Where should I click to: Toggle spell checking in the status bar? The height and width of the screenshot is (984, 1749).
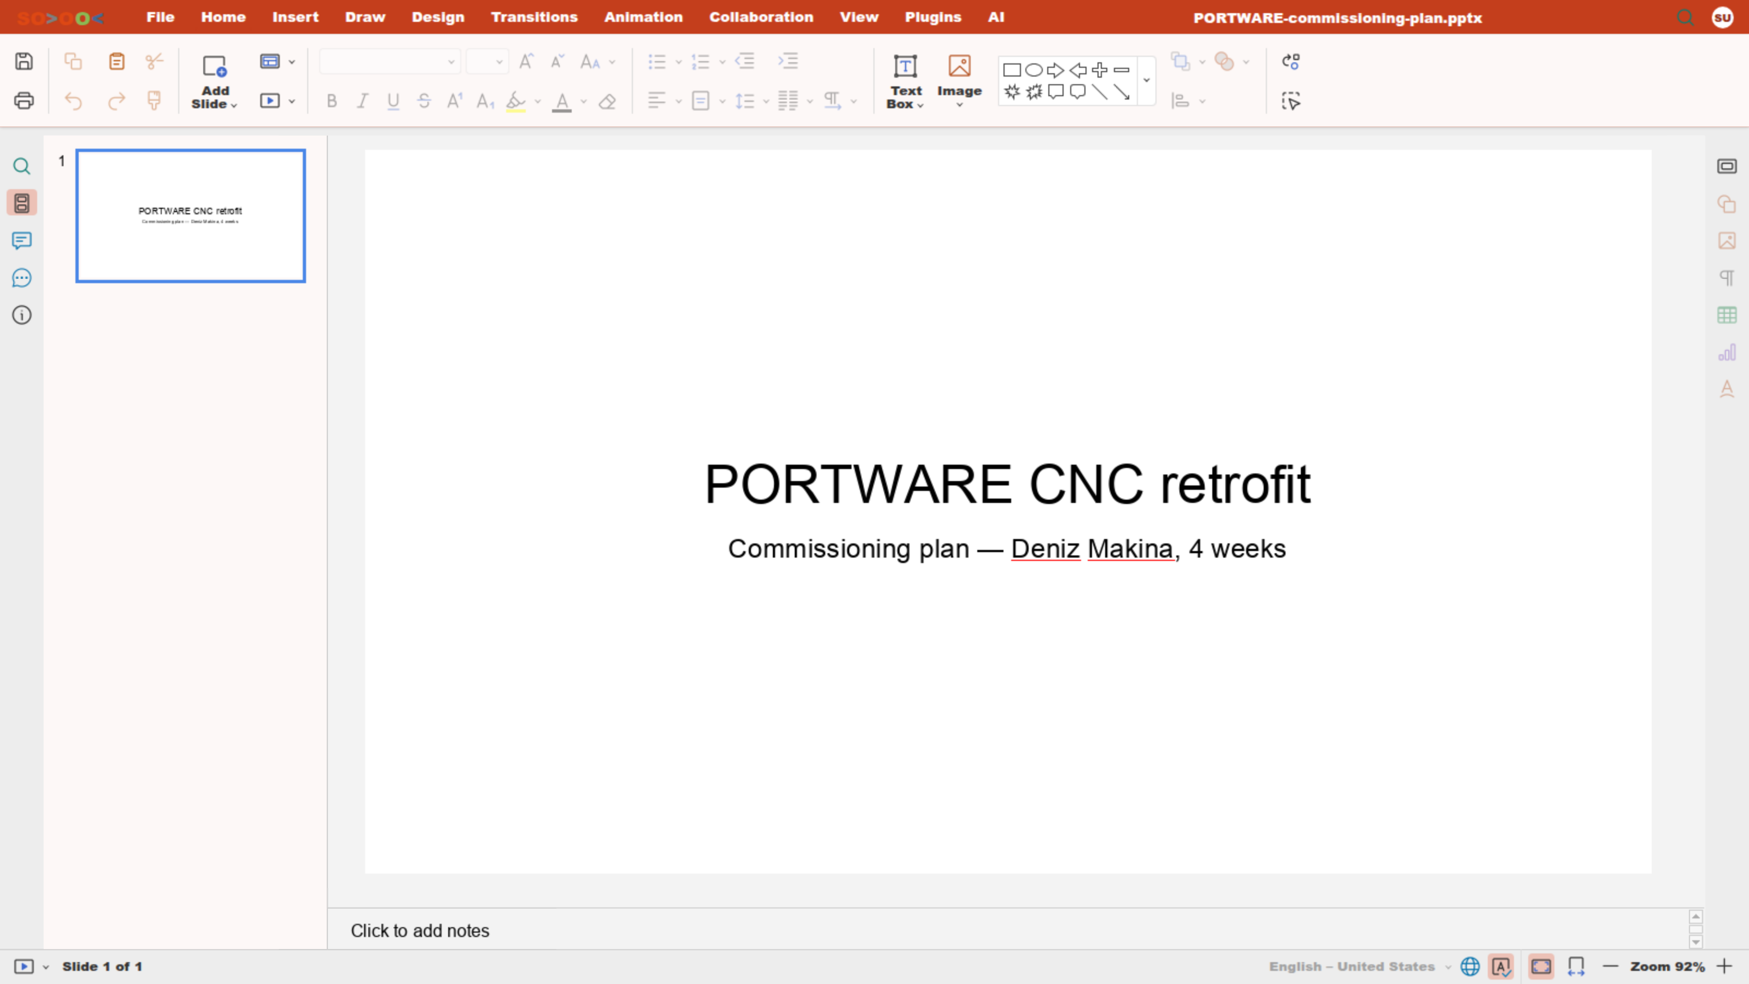click(1500, 967)
